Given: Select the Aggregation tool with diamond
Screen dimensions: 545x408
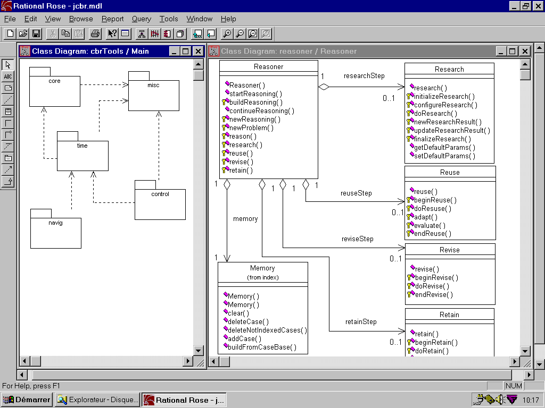Looking at the screenshot, I should (x=8, y=134).
